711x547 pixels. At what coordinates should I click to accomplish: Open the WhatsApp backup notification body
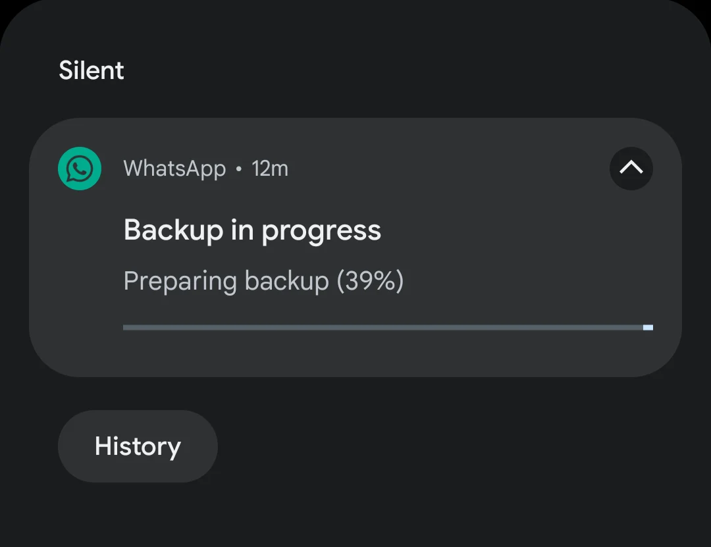[355, 257]
